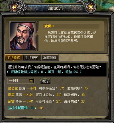Switch to the 主将修炼 tab
The width and height of the screenshot is (114, 123).
13,58
